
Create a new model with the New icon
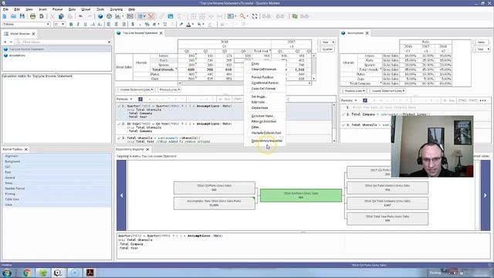coord(5,16)
